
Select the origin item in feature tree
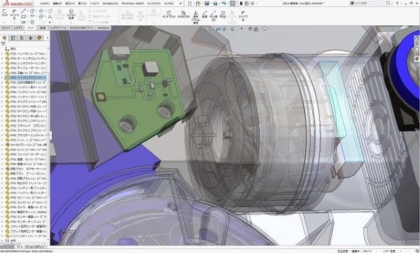click(x=10, y=49)
